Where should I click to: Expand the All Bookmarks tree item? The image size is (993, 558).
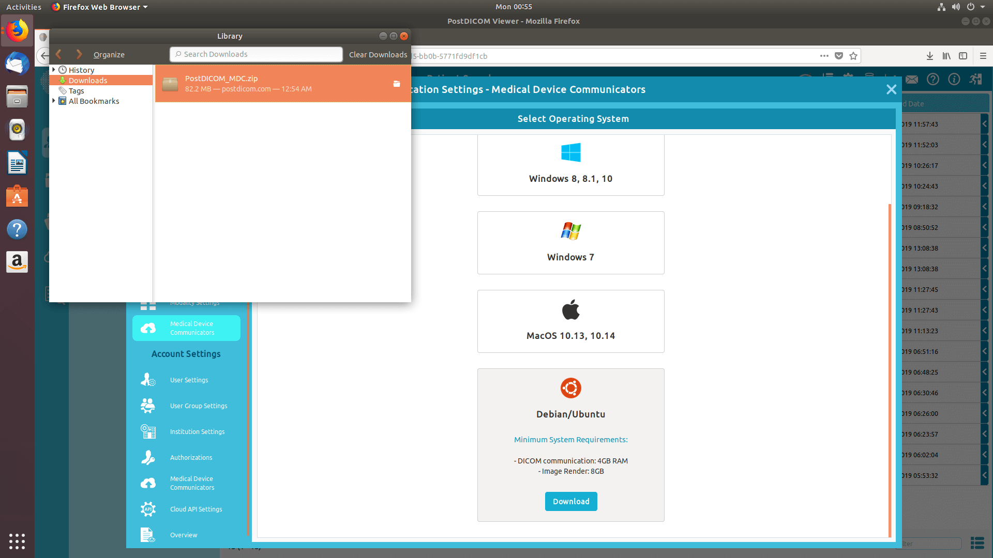click(54, 101)
